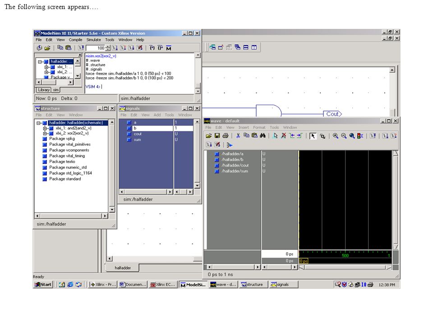Select /halfadder/cout in the wave window
The height and width of the screenshot is (325, 433).
235,165
